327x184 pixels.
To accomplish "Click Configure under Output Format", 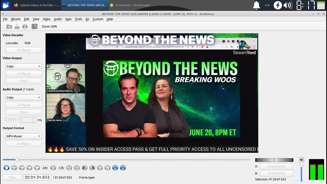I will pyautogui.click(x=24, y=144).
